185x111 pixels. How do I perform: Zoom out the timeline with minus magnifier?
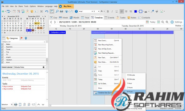point(163,22)
